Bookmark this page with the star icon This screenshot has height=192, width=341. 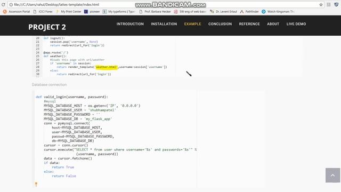(x=321, y=5)
